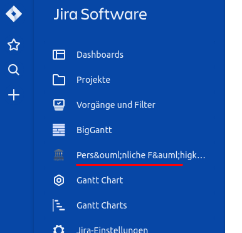Click the Jira diamond logo icon

14,14
